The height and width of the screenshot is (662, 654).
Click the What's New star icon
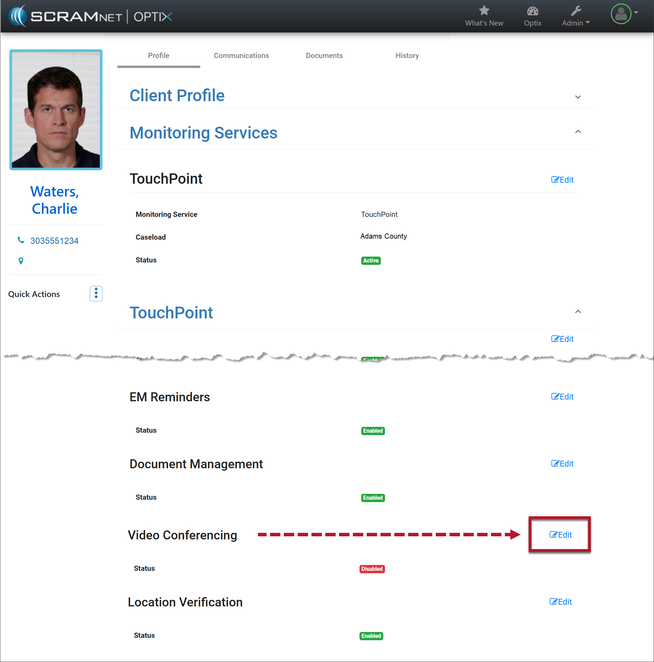coord(484,11)
